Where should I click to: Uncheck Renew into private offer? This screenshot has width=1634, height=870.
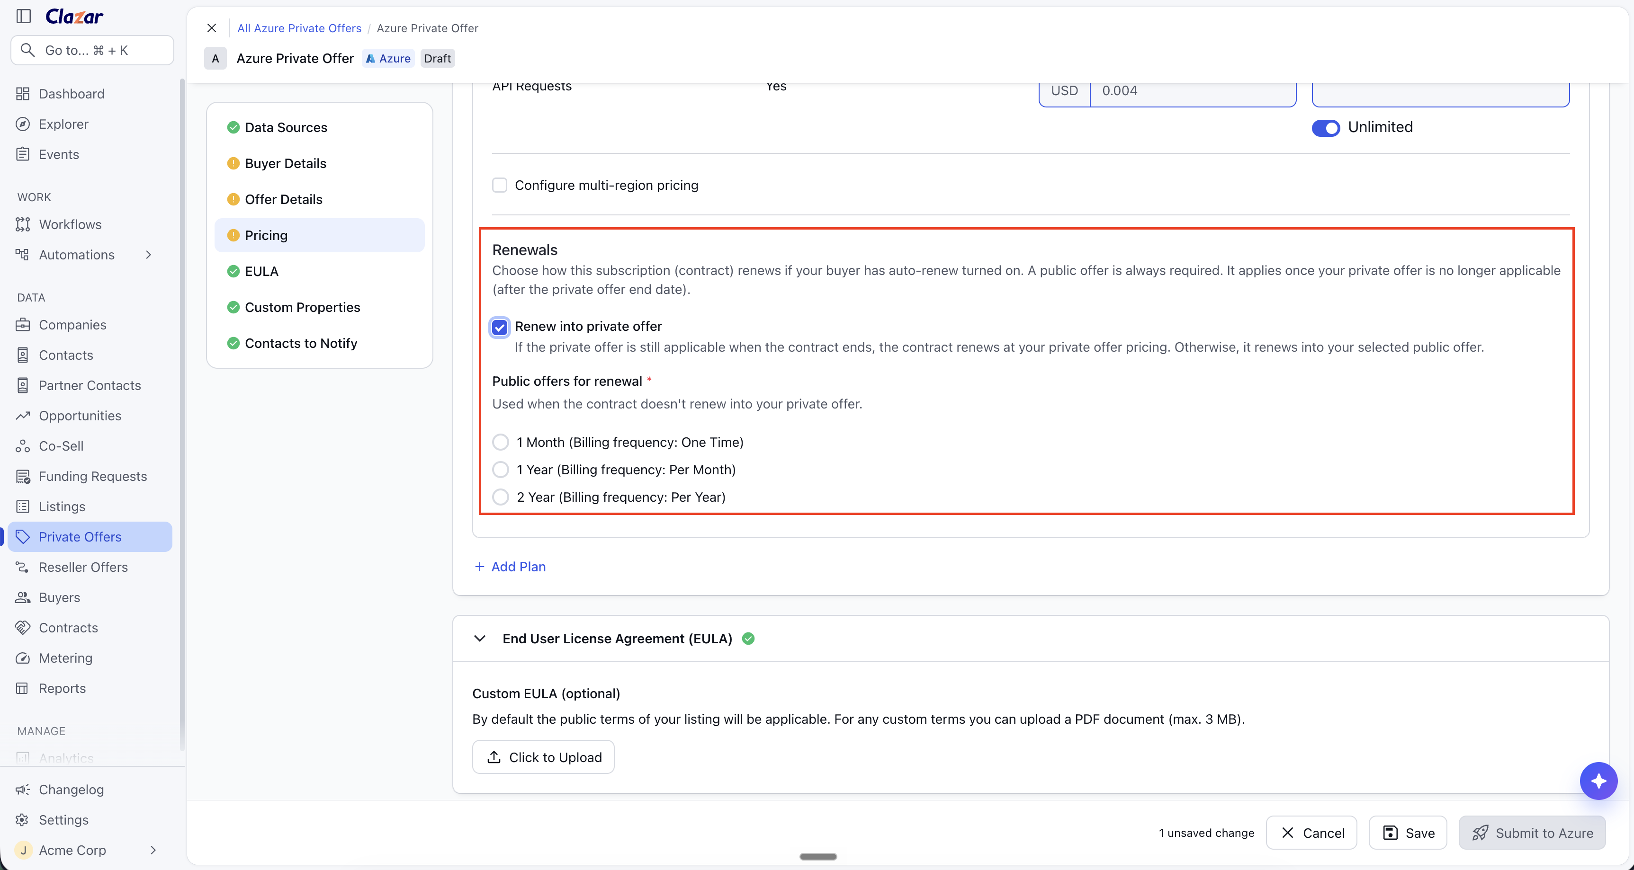pos(500,327)
